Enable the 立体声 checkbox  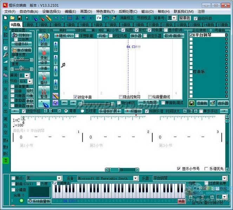(x=16, y=40)
